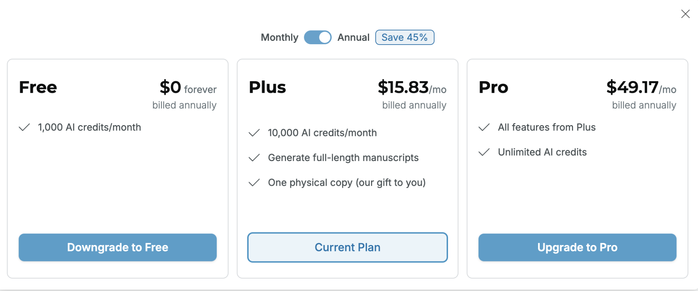This screenshot has height=291, width=698.
Task: Click the $0 forever Free price
Action: (188, 87)
